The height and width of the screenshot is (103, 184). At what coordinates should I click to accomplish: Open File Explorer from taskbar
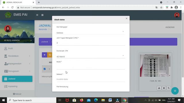coord(103,100)
